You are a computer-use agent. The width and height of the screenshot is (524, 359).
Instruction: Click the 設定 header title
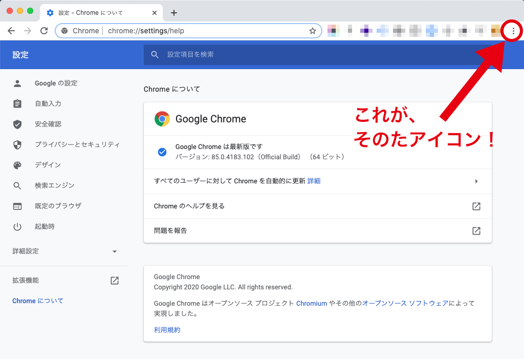pos(20,55)
